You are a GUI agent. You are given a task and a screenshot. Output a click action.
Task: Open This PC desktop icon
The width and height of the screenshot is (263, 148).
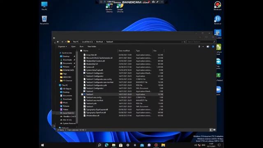click(44, 6)
